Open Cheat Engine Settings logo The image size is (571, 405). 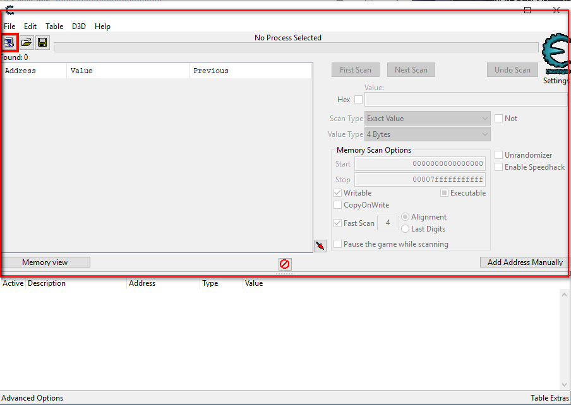[556, 58]
